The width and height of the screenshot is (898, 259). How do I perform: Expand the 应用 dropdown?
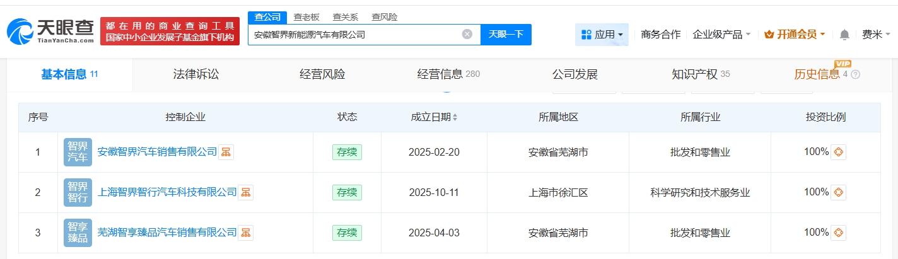point(602,35)
